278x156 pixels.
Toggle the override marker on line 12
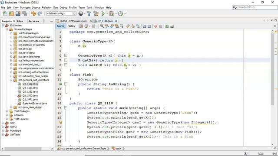coord(61,84)
